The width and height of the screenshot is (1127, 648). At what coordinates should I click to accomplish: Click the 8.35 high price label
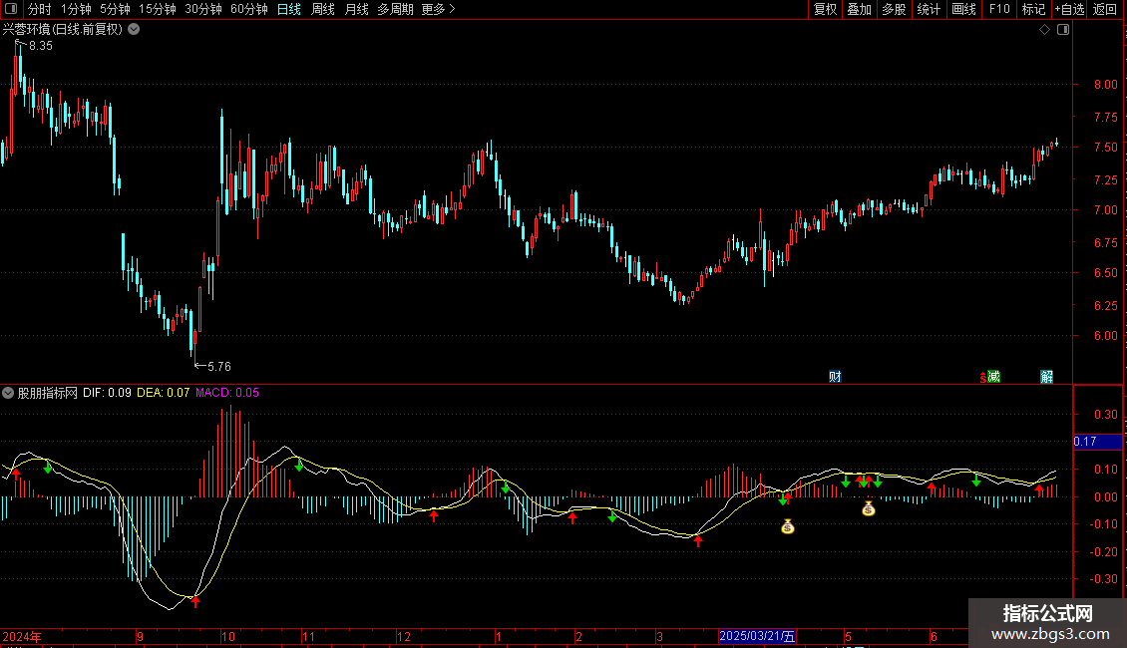(40, 46)
